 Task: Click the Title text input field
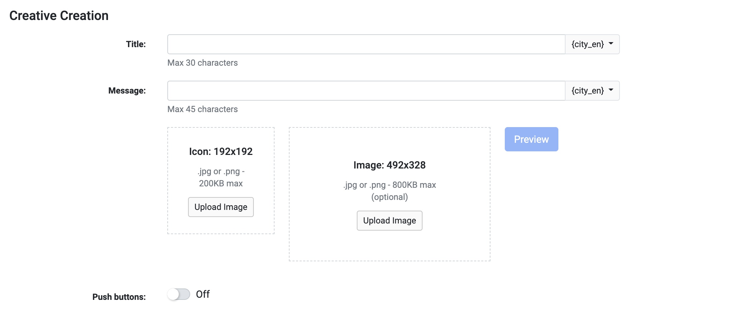tap(366, 44)
